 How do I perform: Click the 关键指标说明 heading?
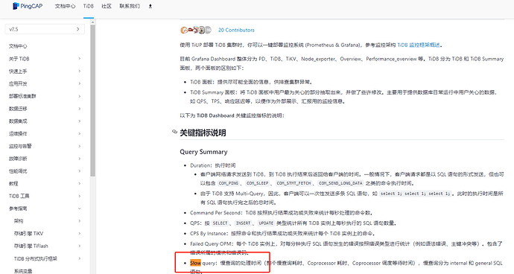pyautogui.click(x=203, y=133)
